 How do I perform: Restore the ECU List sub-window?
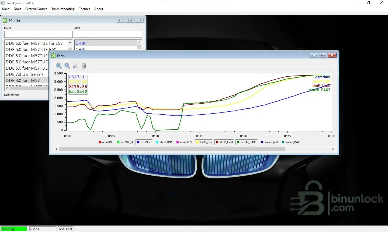coord(130,20)
